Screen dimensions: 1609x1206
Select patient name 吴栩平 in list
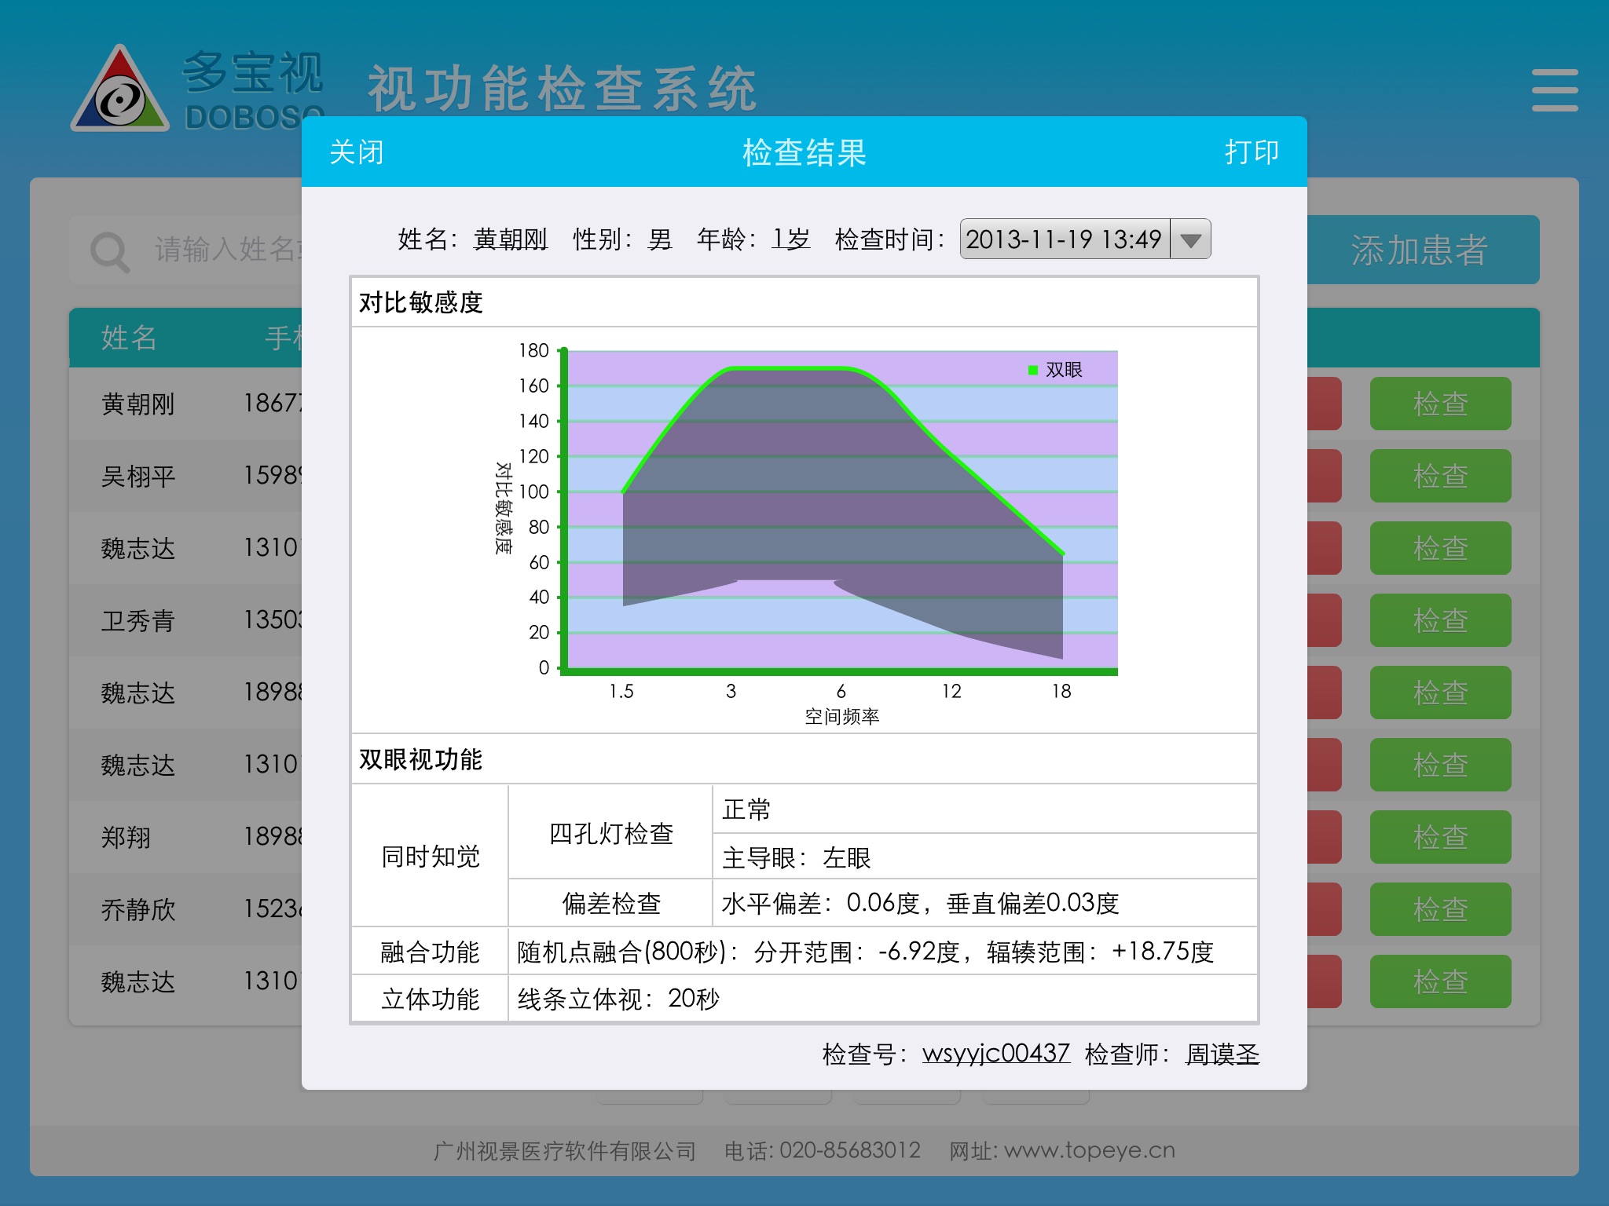click(x=137, y=476)
